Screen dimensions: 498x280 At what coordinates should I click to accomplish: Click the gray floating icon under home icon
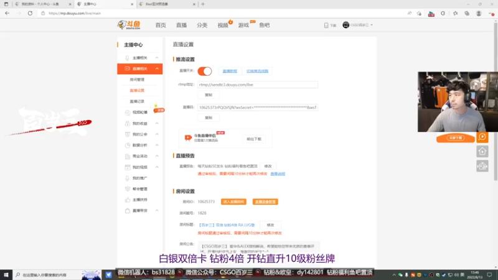482,166
